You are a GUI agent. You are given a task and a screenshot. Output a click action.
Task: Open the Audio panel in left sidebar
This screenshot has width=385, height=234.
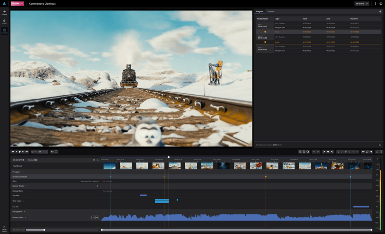[4, 22]
